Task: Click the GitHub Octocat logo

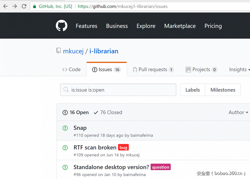Action: click(x=62, y=26)
